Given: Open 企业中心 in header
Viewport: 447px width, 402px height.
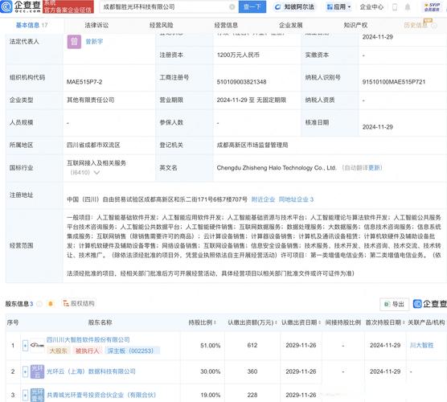Looking at the screenshot, I should (x=371, y=7).
